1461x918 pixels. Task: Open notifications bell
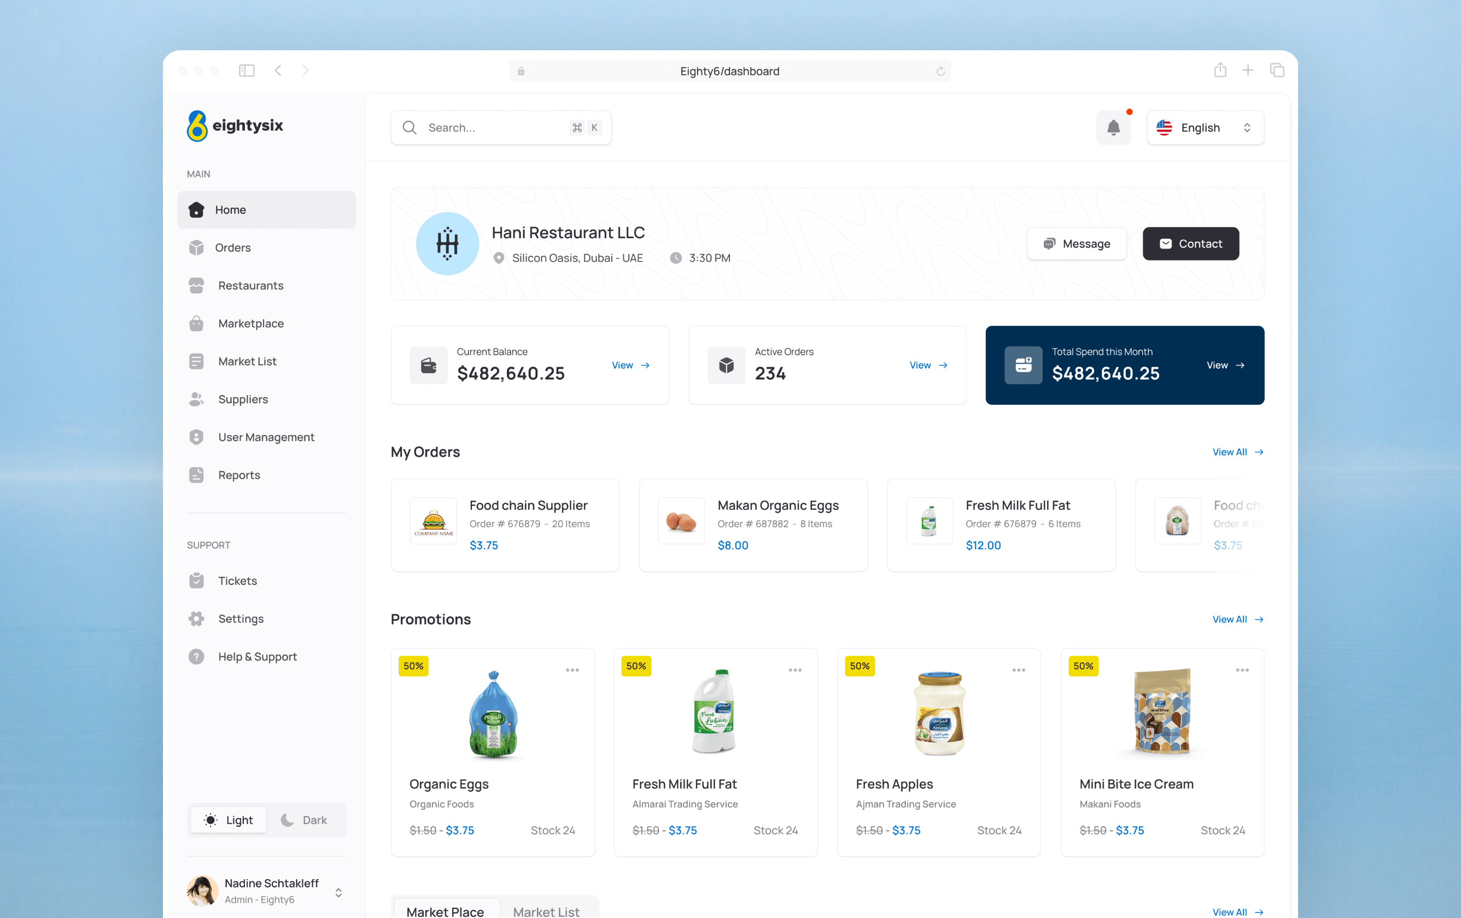(x=1113, y=127)
